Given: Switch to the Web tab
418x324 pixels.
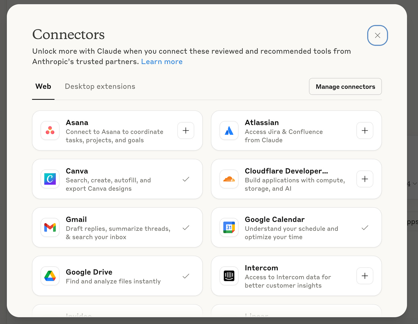Looking at the screenshot, I should click(43, 86).
